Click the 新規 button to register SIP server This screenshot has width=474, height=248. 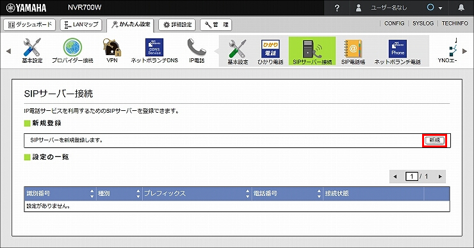[435, 140]
